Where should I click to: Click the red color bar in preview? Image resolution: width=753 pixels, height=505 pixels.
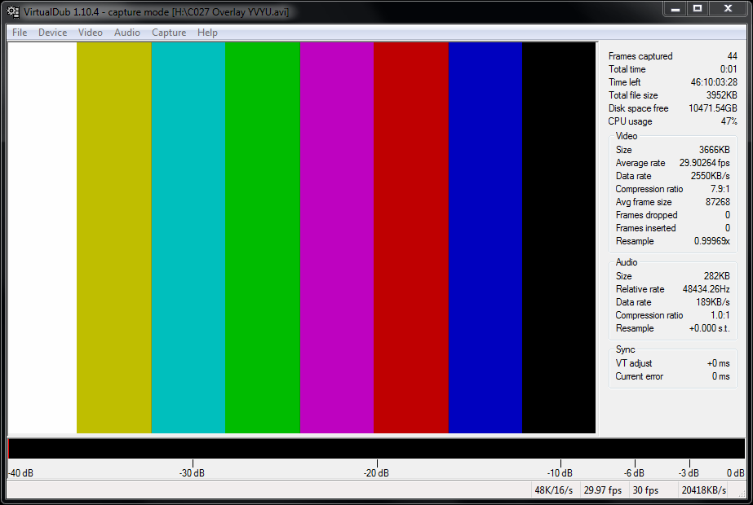pyautogui.click(x=411, y=238)
